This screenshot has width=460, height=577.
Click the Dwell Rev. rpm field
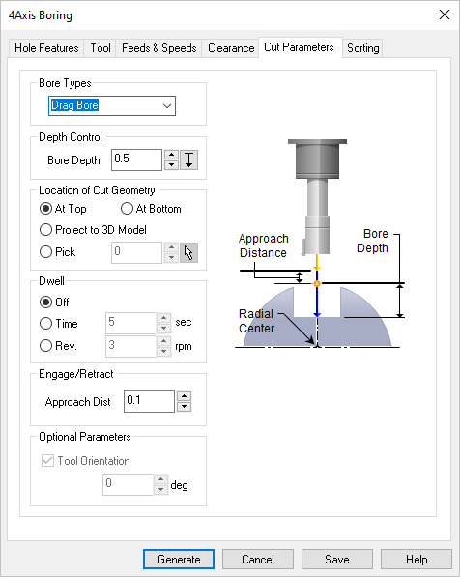click(x=130, y=346)
